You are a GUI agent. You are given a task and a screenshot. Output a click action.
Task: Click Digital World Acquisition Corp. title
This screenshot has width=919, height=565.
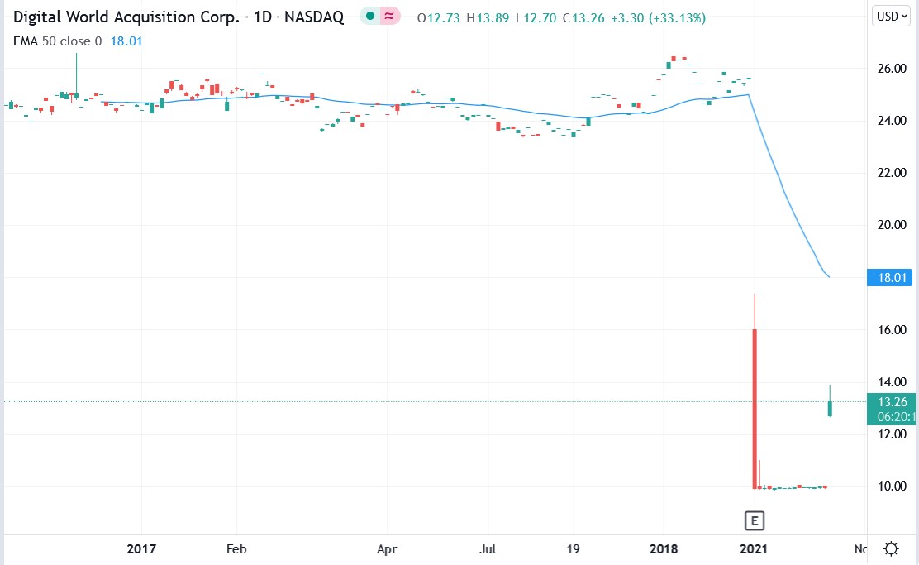(x=126, y=17)
